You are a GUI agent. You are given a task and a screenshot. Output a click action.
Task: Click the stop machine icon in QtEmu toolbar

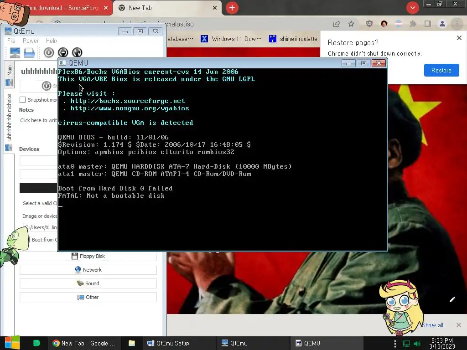coord(63,53)
